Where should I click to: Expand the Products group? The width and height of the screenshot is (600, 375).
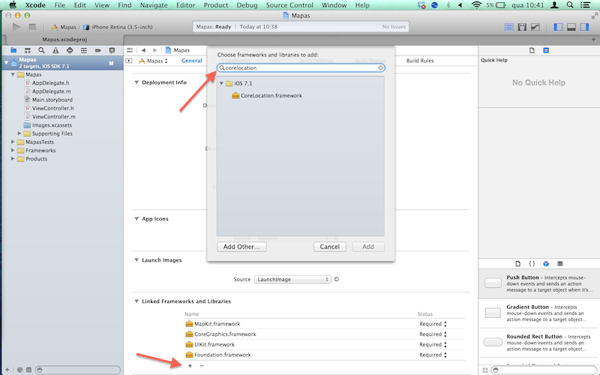pyautogui.click(x=13, y=159)
